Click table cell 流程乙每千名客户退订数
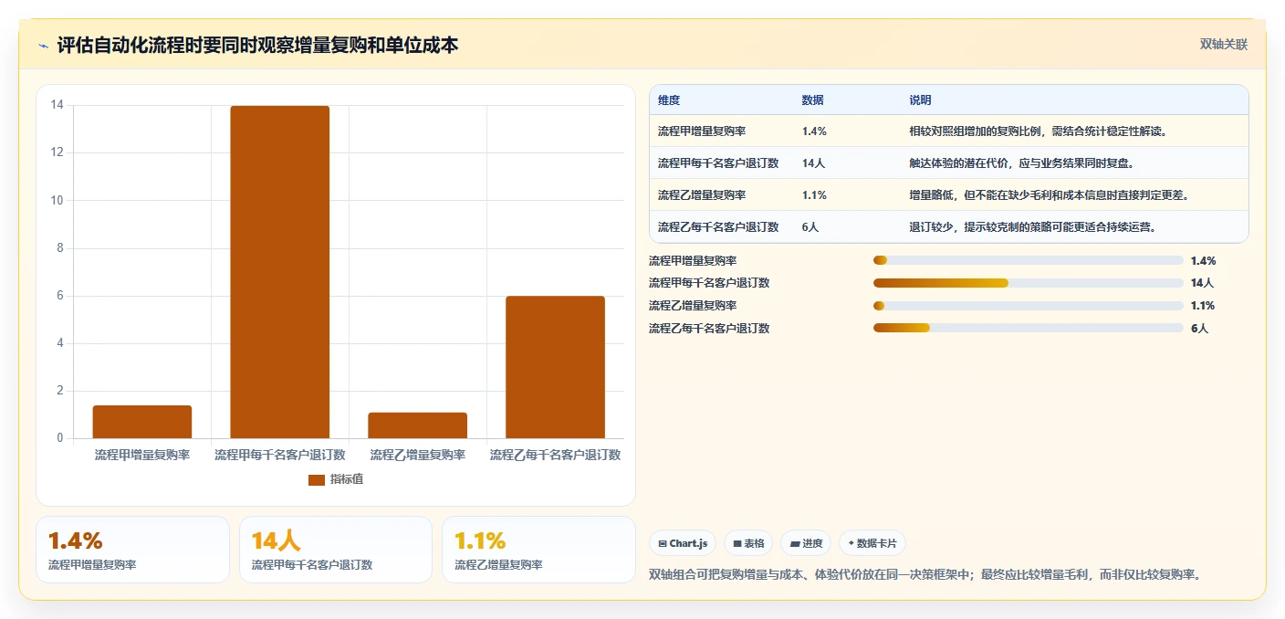Image resolution: width=1285 pixels, height=619 pixels. tap(718, 227)
